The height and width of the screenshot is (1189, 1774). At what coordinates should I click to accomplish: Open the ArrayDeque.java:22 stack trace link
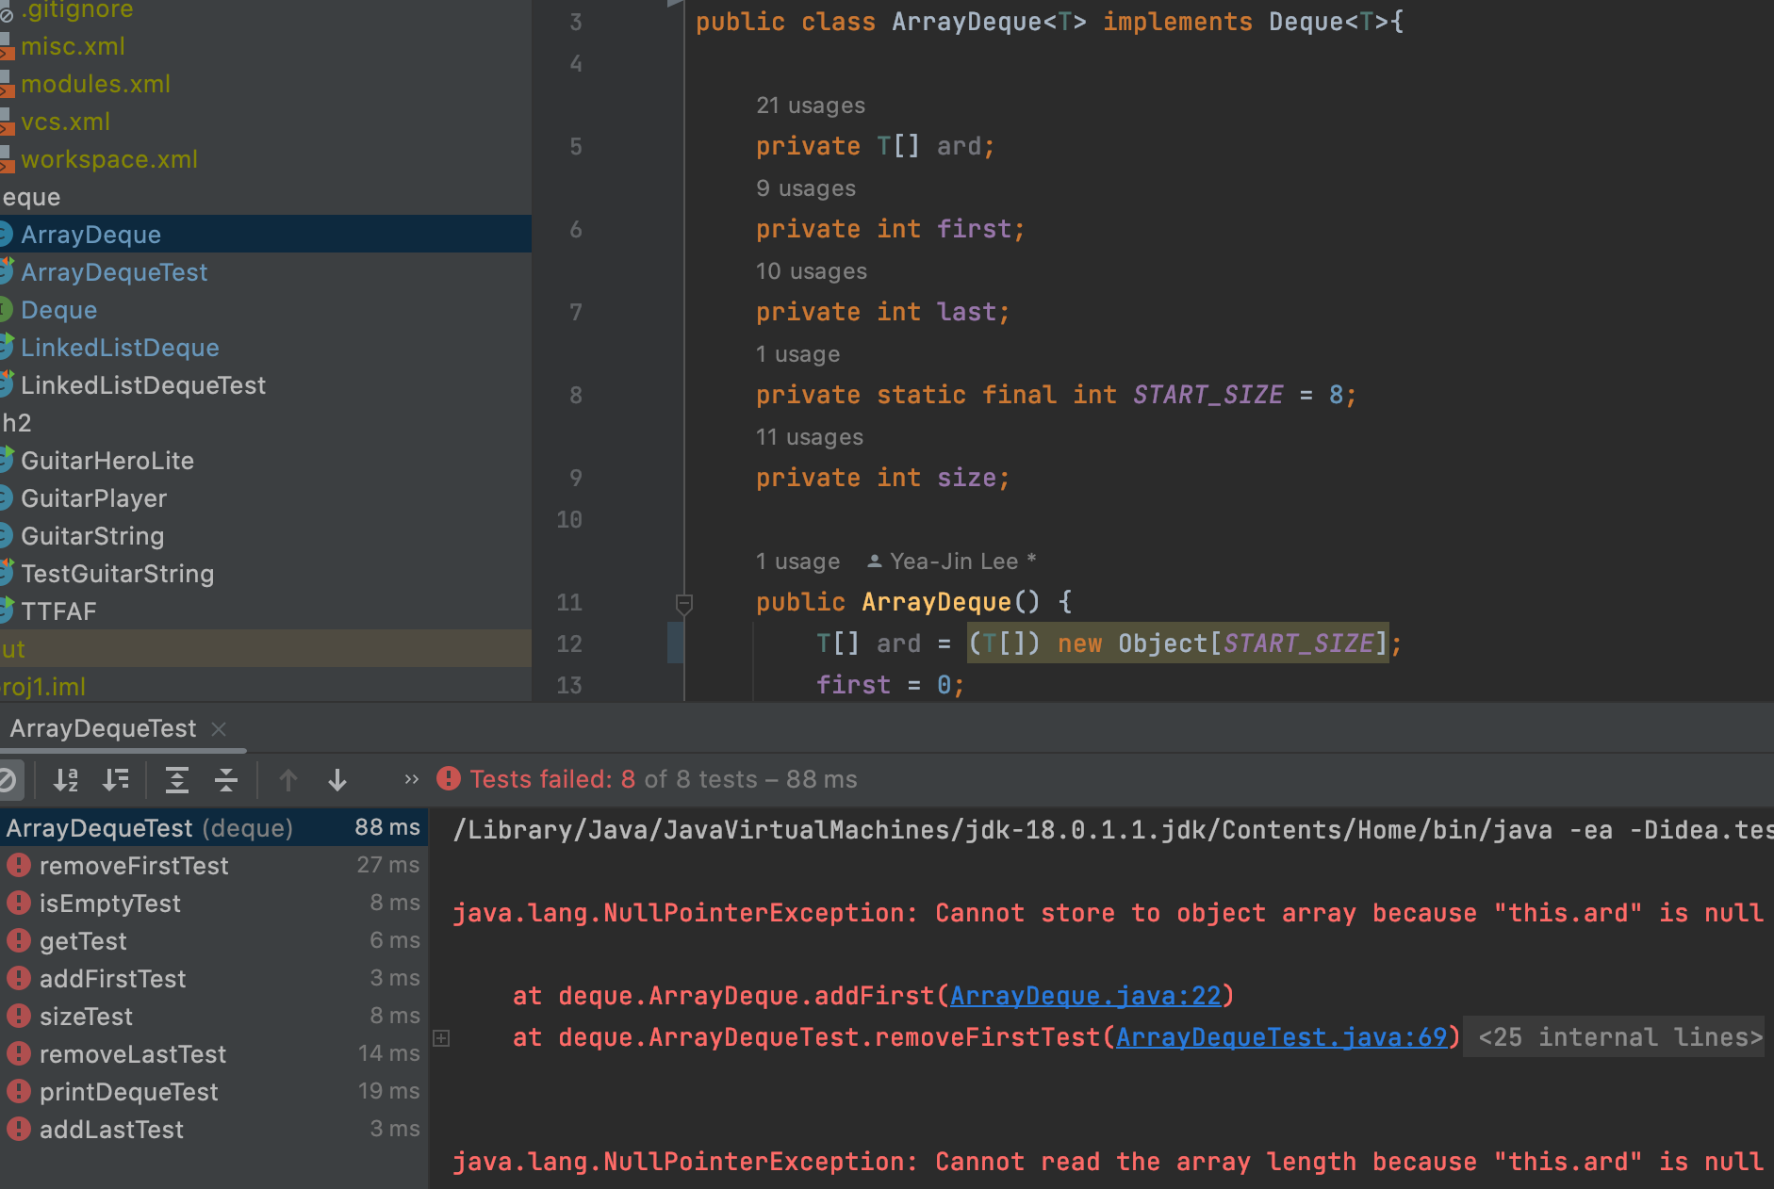tap(1085, 996)
